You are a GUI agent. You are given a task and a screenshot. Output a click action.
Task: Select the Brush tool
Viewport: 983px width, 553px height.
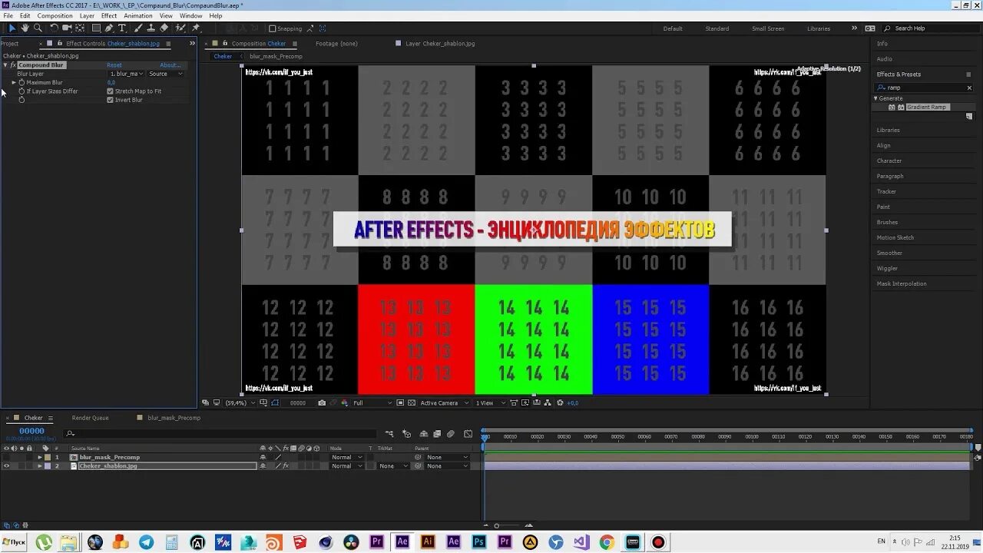(138, 28)
